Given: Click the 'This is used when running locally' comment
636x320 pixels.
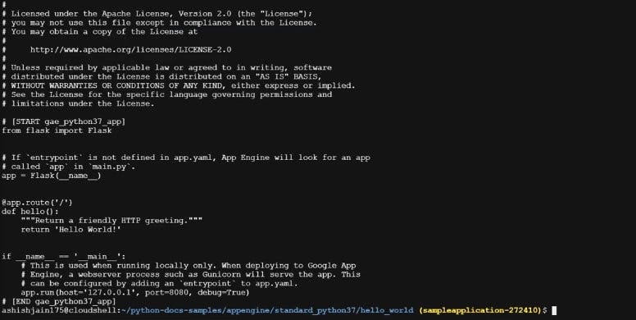Looking at the screenshot, I should [189, 265].
